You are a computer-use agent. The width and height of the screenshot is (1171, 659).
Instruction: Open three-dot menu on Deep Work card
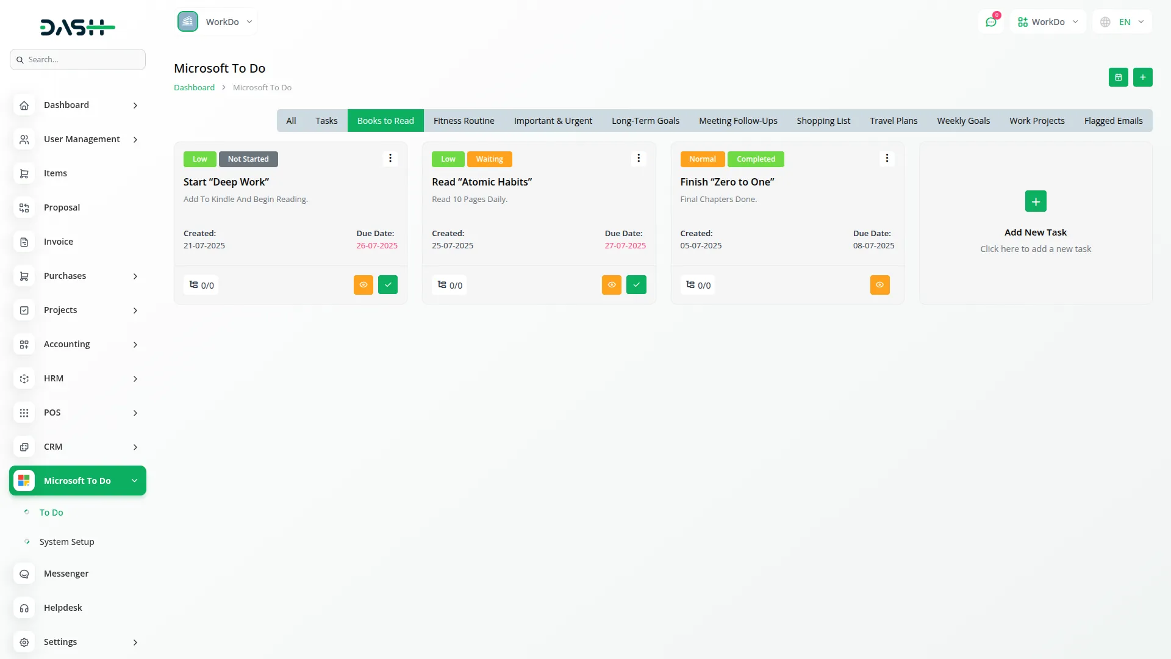coord(390,159)
